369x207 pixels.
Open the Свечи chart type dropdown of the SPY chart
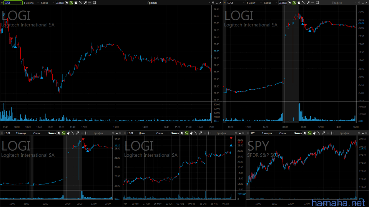pyautogui.click(x=285, y=133)
